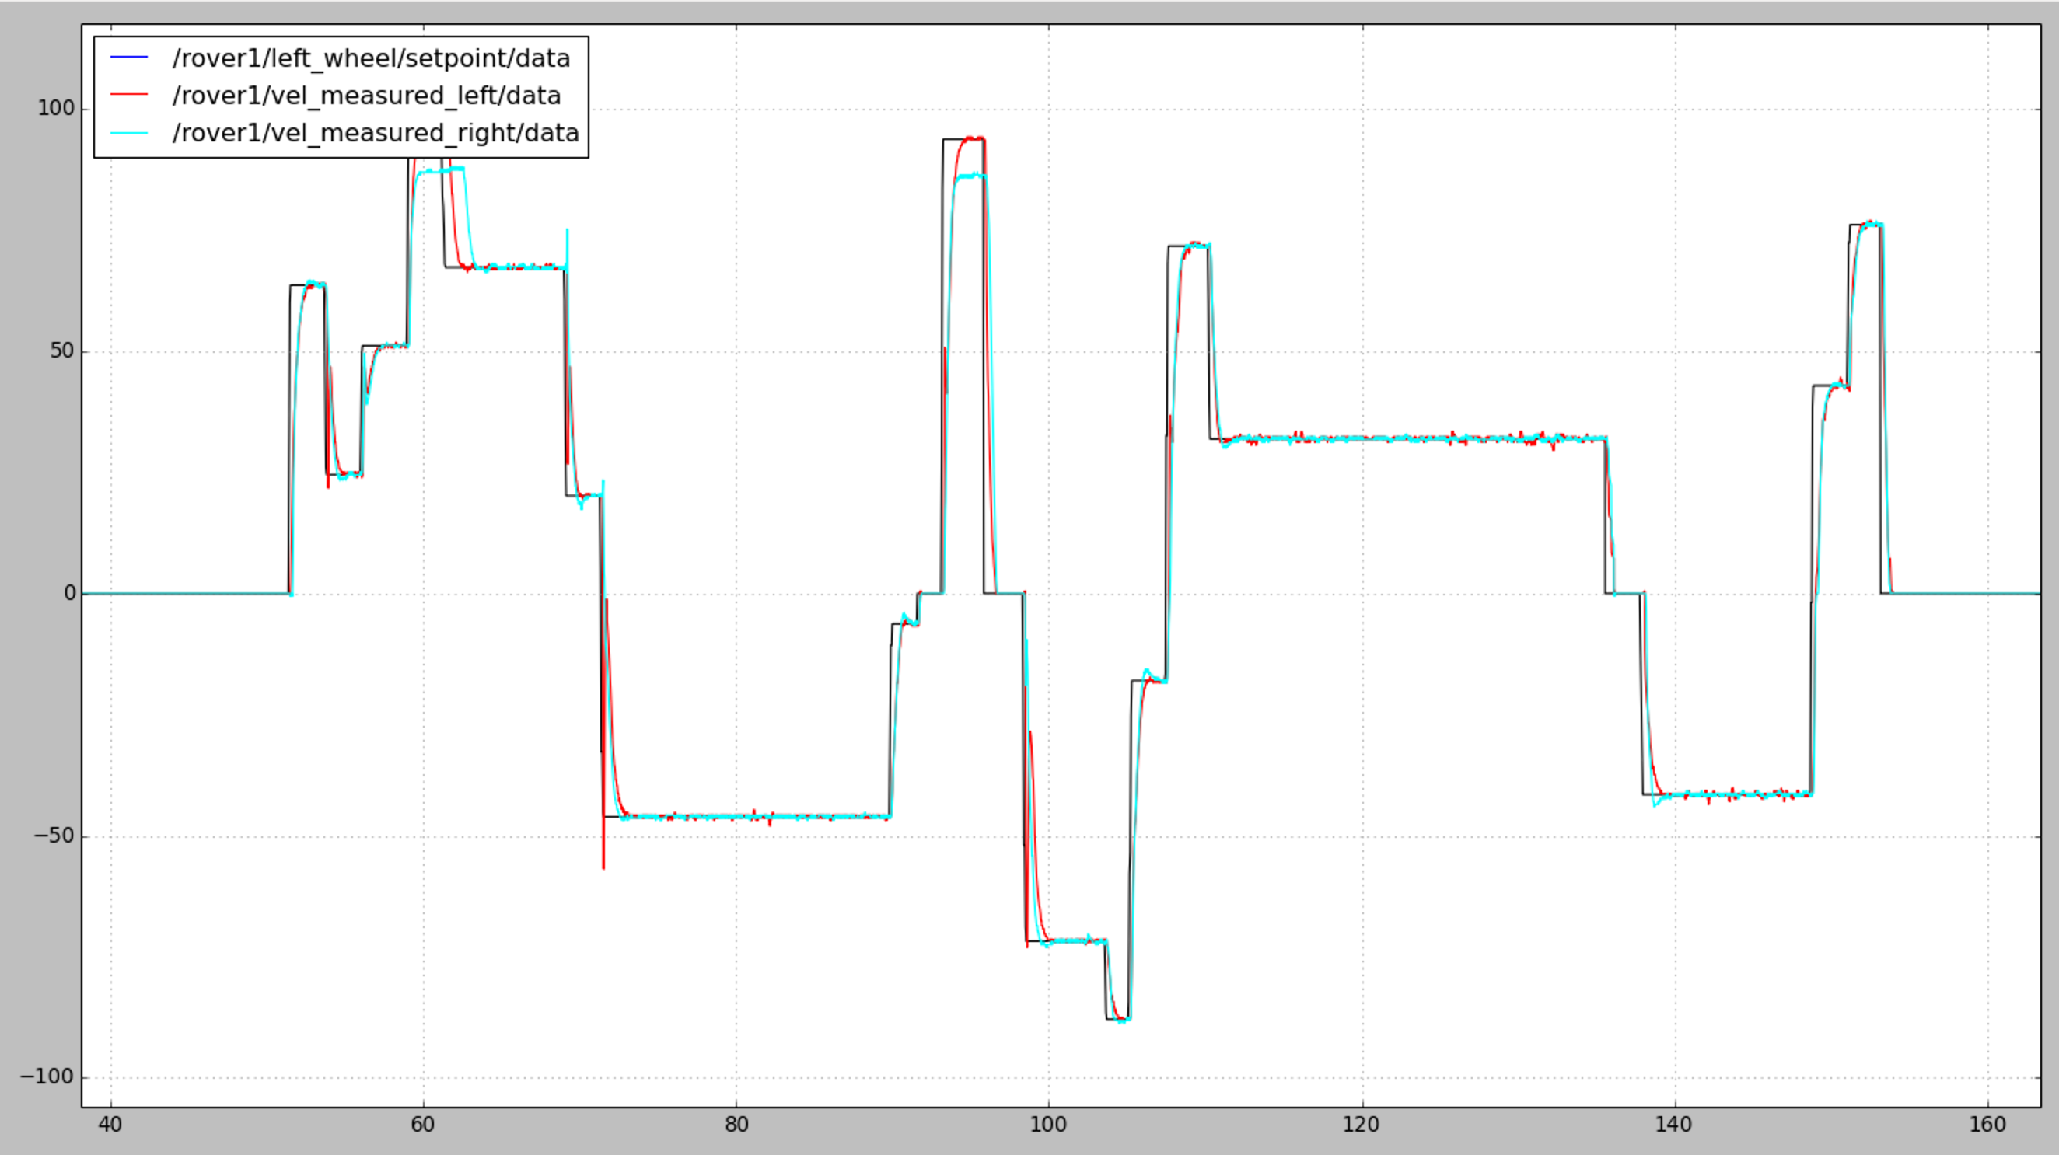Click the red vel_measured_left legend line sample
The height and width of the screenshot is (1155, 2059).
point(129,94)
